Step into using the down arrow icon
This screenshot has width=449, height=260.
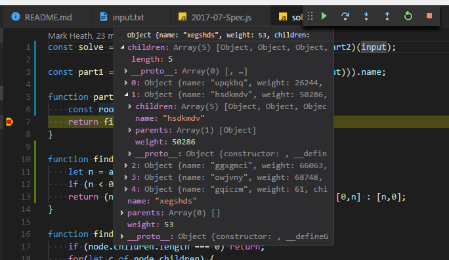pyautogui.click(x=366, y=16)
